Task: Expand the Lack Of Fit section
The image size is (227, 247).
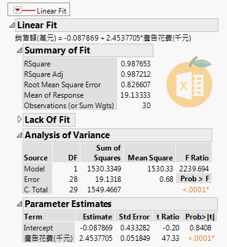Action: coord(20,119)
